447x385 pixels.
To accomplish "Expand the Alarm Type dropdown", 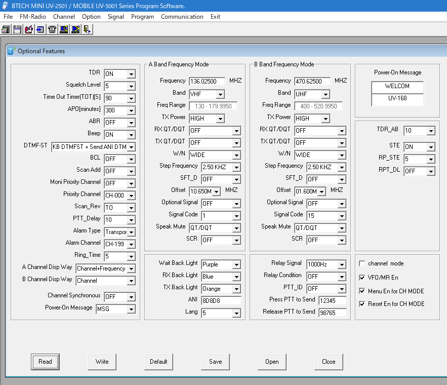I will pos(131,232).
